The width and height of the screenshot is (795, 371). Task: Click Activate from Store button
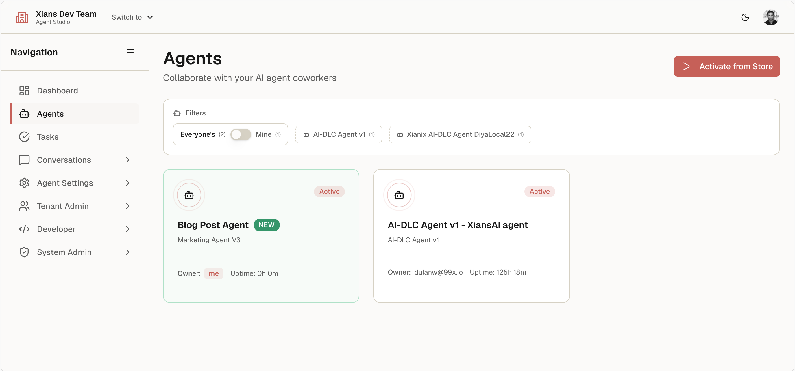pos(727,66)
